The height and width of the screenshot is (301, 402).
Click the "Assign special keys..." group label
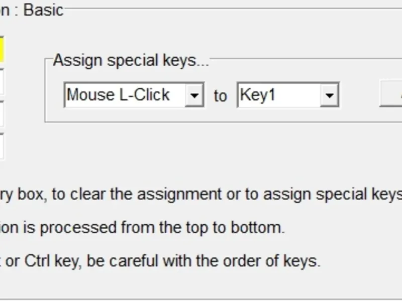click(131, 60)
